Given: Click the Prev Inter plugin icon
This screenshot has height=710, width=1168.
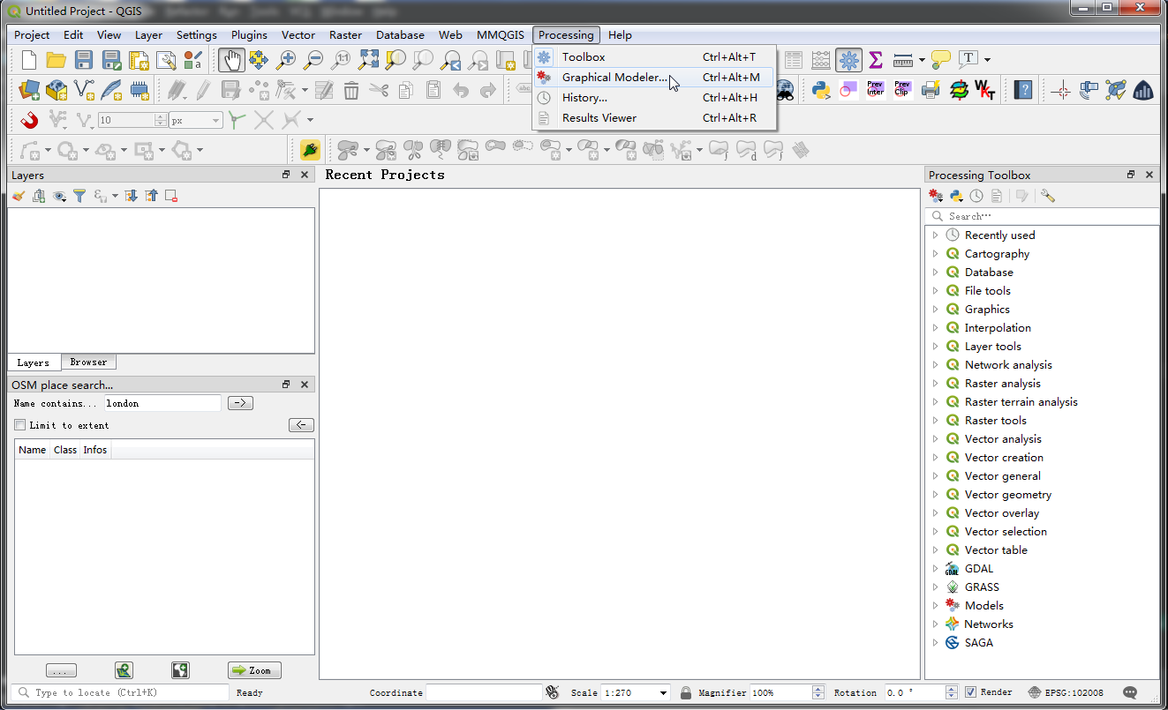Looking at the screenshot, I should [x=876, y=89].
